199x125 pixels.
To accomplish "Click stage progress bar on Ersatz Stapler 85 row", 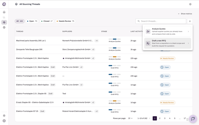I will pos(115,101).
